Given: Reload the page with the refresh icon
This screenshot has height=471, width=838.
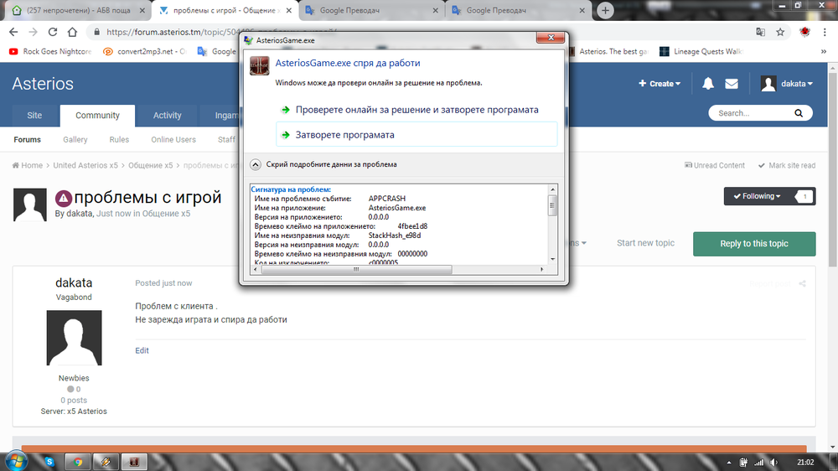Looking at the screenshot, I should click(53, 32).
